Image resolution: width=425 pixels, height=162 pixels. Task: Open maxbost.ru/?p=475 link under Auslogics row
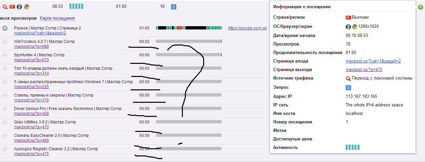[31, 154]
